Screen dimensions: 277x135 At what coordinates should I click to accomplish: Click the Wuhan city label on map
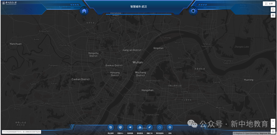[x=137, y=62]
